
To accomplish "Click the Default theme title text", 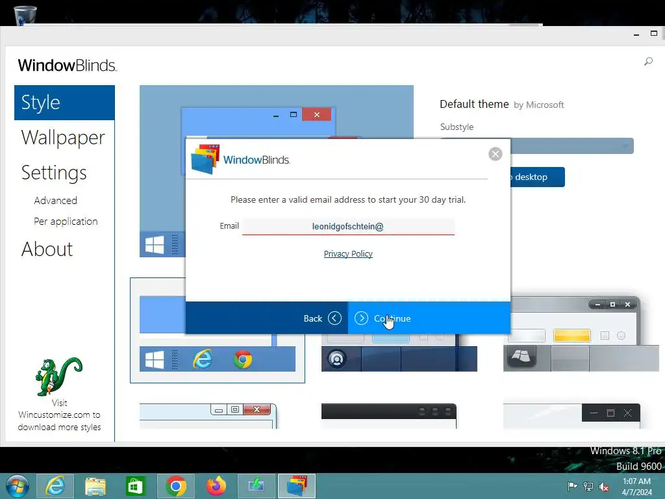I will (x=474, y=104).
